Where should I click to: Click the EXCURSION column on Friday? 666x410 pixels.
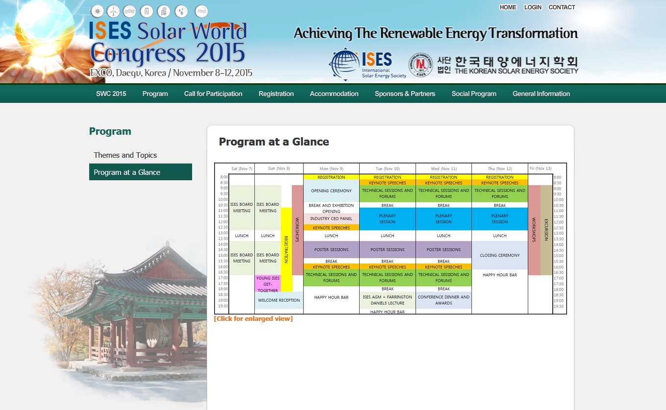[546, 230]
